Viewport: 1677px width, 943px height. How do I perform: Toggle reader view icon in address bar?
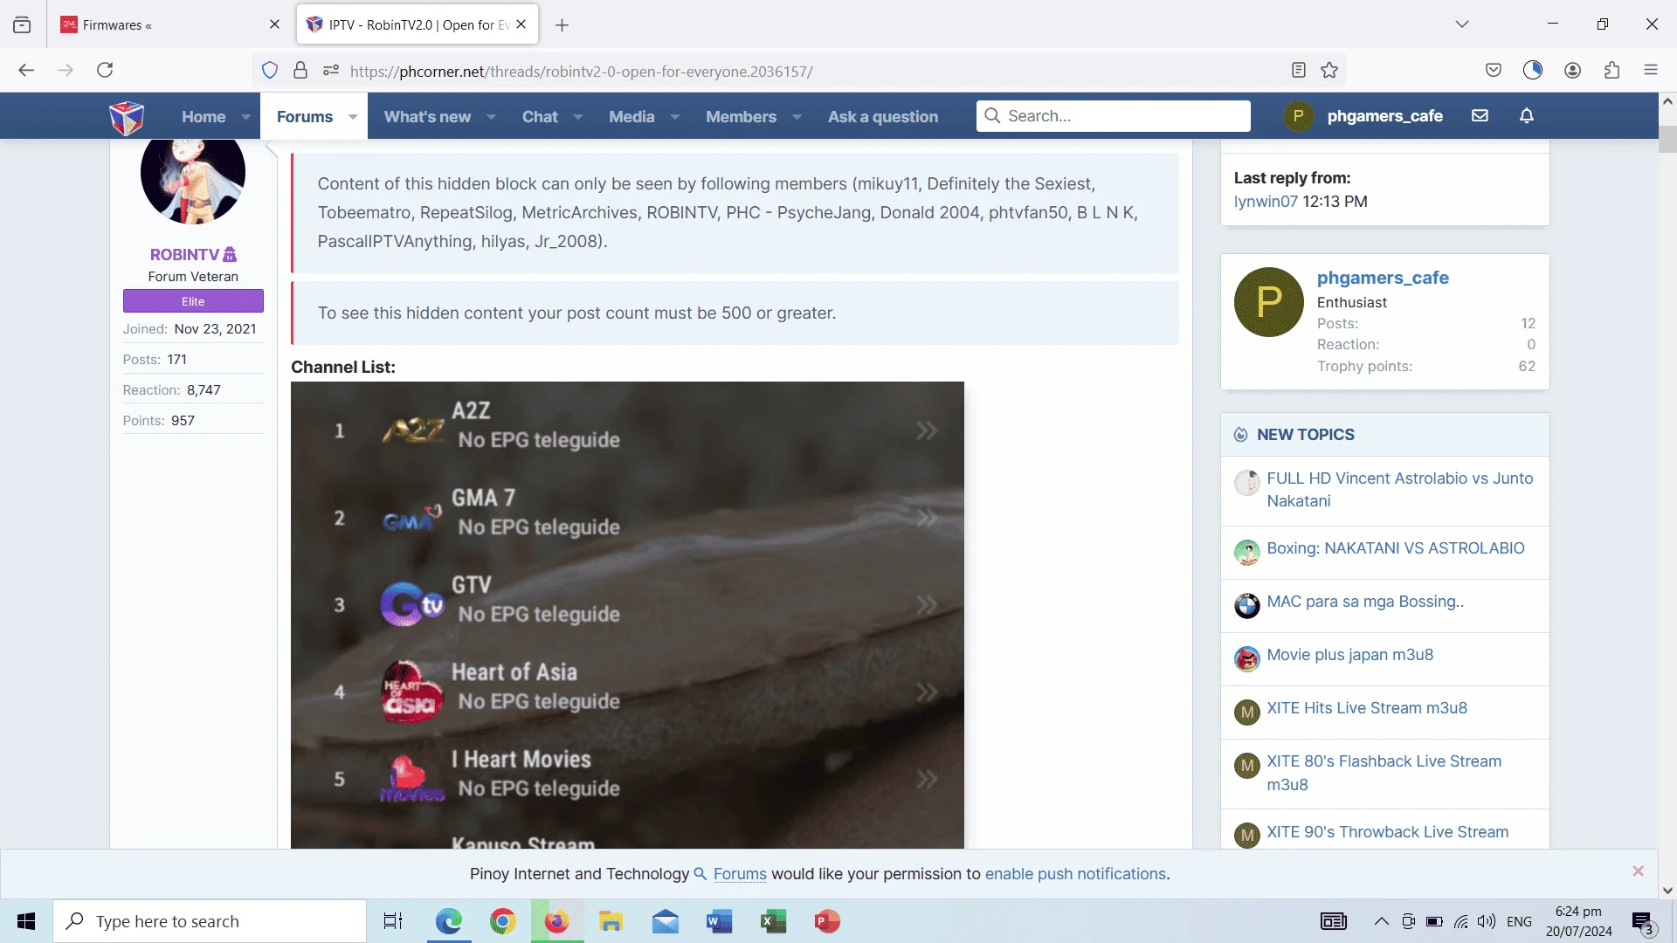(x=1299, y=70)
